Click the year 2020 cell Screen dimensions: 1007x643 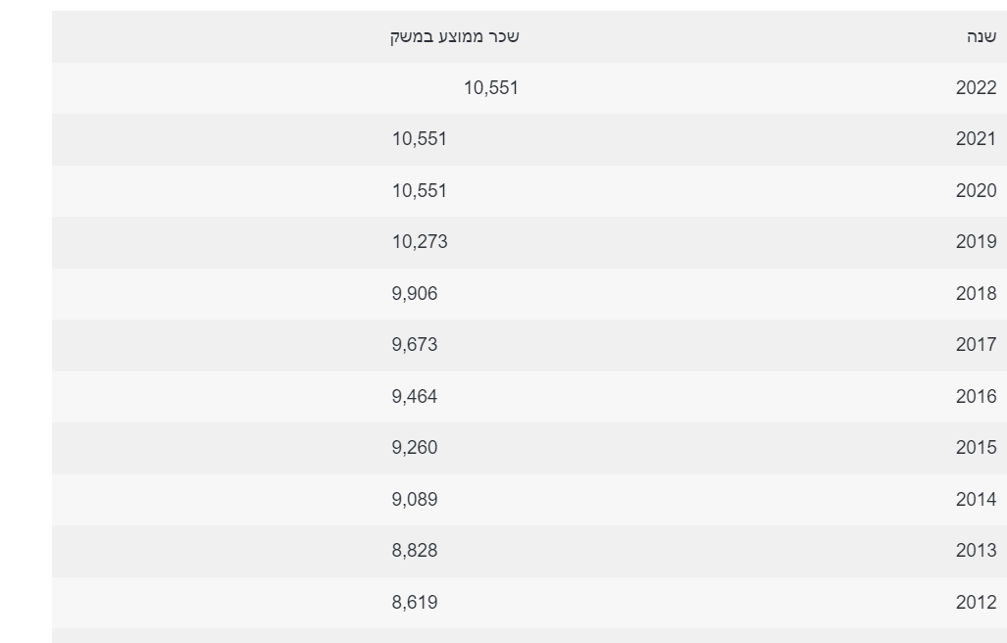[977, 191]
